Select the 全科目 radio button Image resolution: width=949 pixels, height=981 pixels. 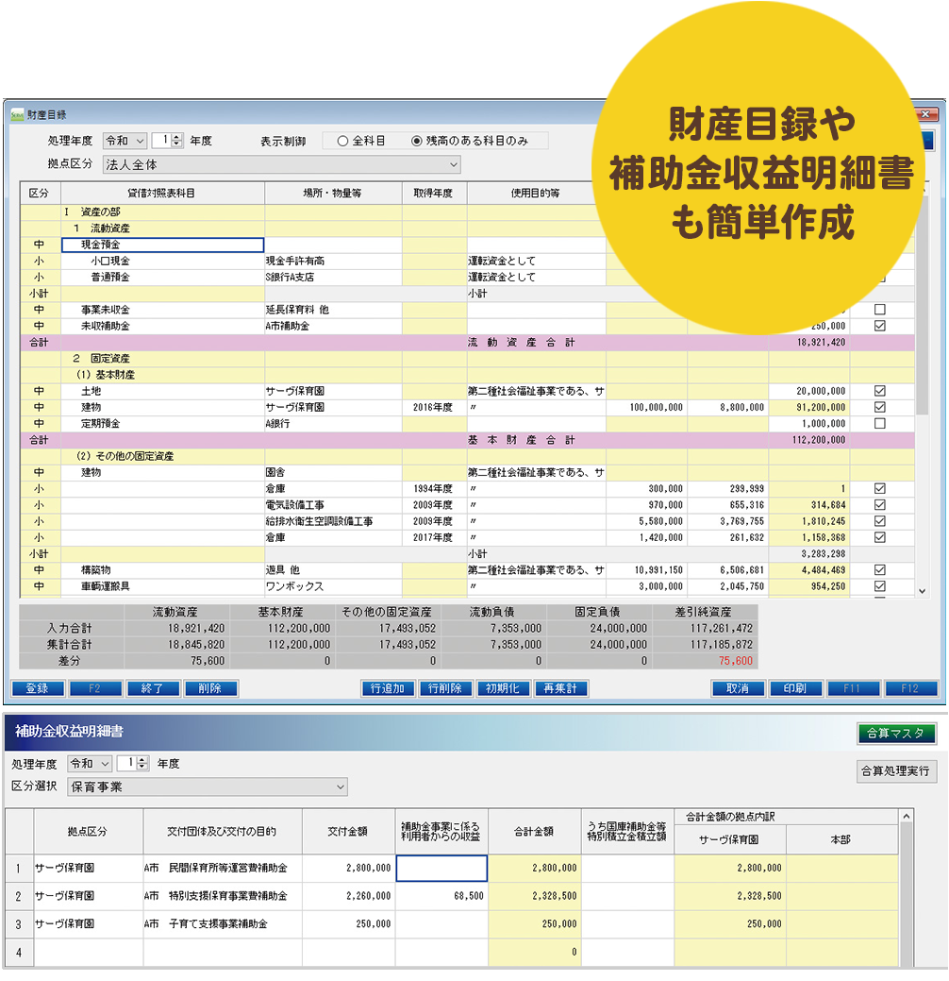pyautogui.click(x=342, y=141)
